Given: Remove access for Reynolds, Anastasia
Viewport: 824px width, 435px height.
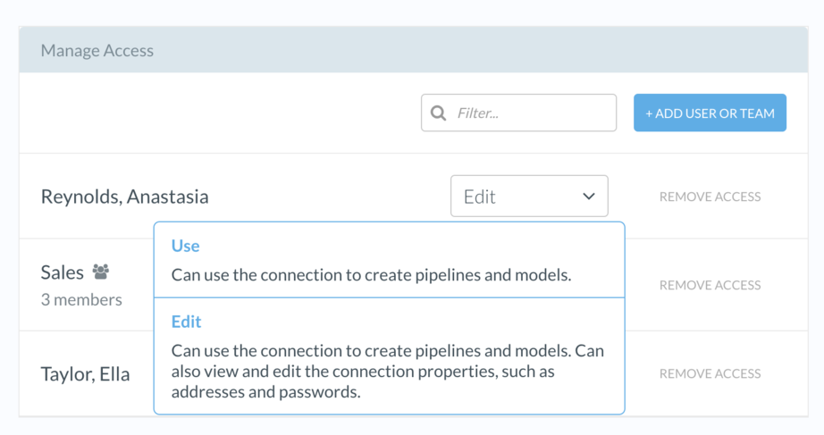Looking at the screenshot, I should [x=710, y=197].
